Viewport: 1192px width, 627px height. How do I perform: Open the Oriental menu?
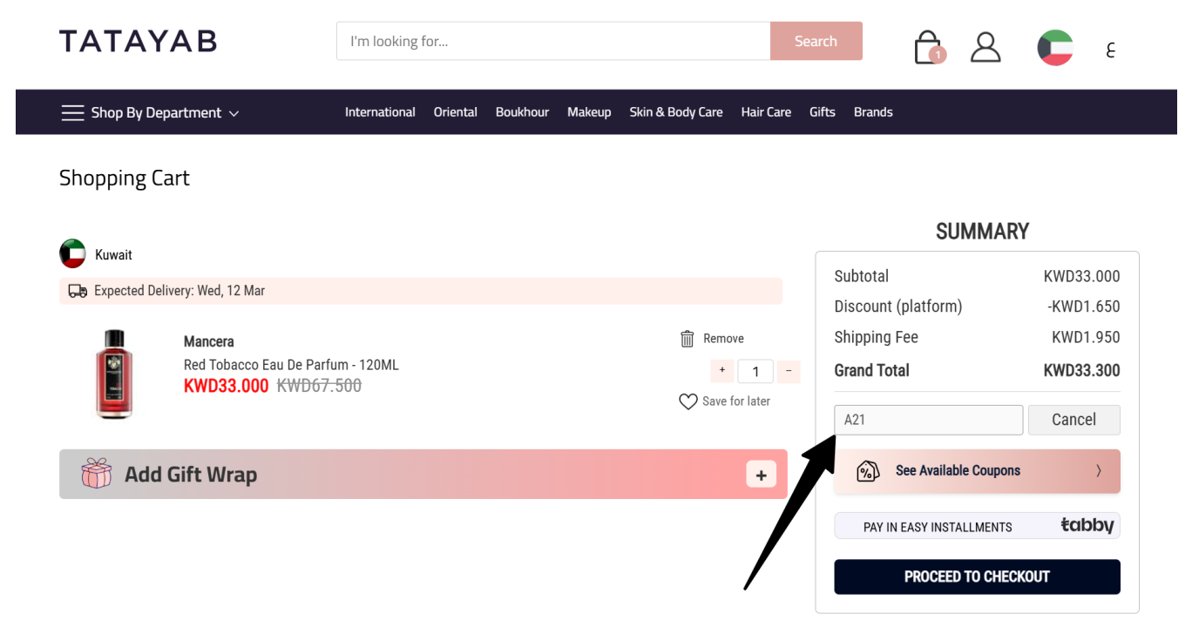point(456,112)
